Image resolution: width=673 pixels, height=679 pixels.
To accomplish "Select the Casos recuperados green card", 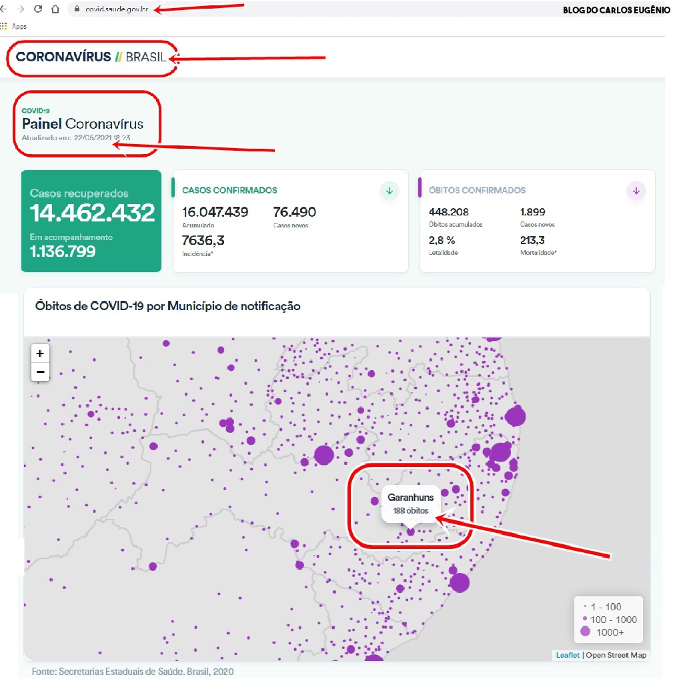I will click(91, 221).
